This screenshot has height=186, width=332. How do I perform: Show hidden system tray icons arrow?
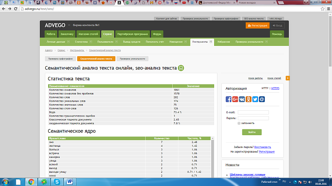pyautogui.click(x=290, y=182)
